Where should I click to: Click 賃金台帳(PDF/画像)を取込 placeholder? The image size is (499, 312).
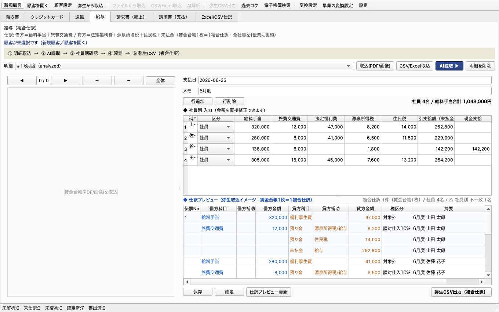91,192
